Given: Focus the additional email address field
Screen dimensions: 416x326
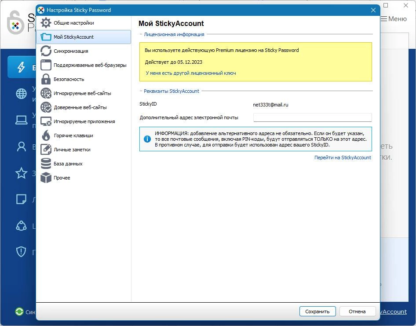Looking at the screenshot, I should (313, 117).
